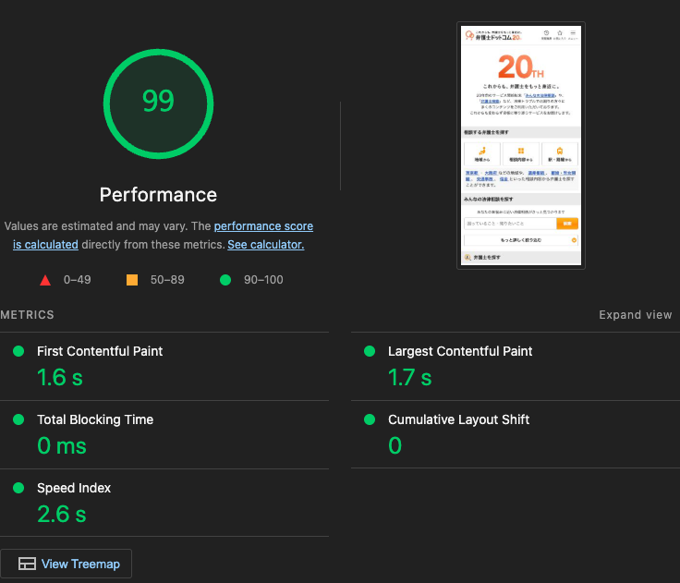Expand the Total Blocking Time metric
680x583 pixels.
pyautogui.click(x=95, y=419)
